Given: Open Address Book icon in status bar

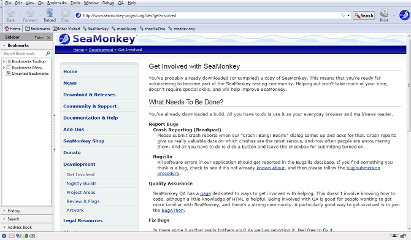Looking at the screenshot, I should [x=26, y=236].
